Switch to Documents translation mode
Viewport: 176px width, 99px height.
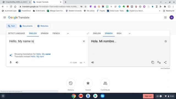[26, 26]
